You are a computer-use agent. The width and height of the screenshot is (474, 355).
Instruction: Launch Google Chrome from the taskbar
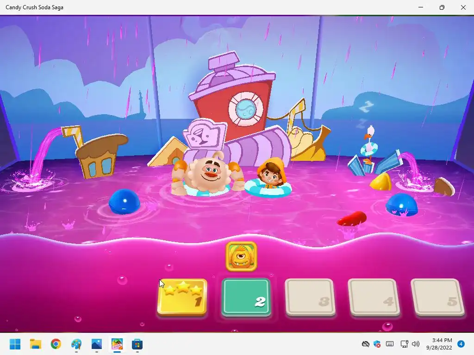click(x=56, y=344)
